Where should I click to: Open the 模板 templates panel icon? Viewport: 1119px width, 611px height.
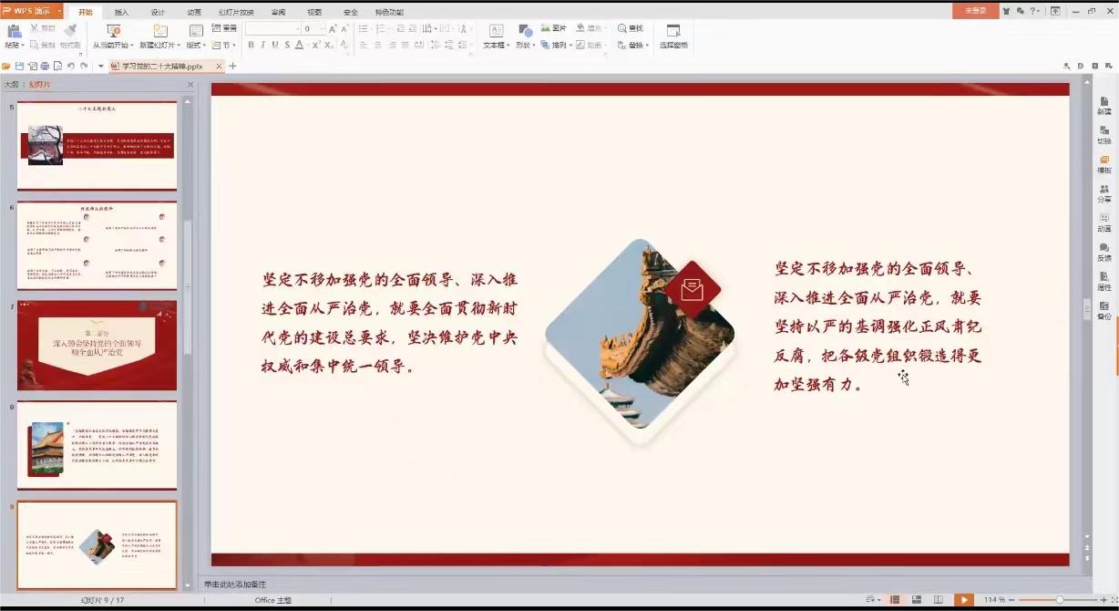click(x=1104, y=163)
